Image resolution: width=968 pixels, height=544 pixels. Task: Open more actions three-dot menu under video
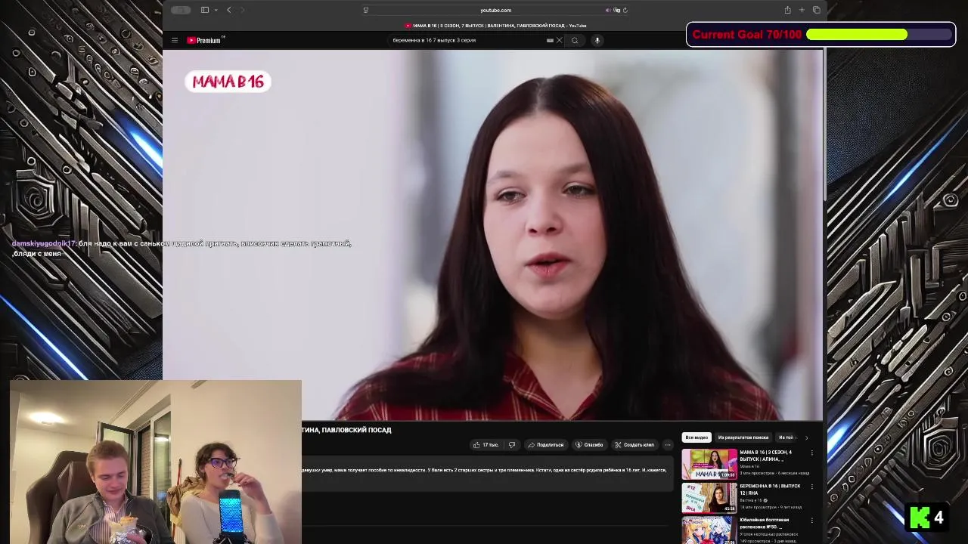tap(668, 445)
